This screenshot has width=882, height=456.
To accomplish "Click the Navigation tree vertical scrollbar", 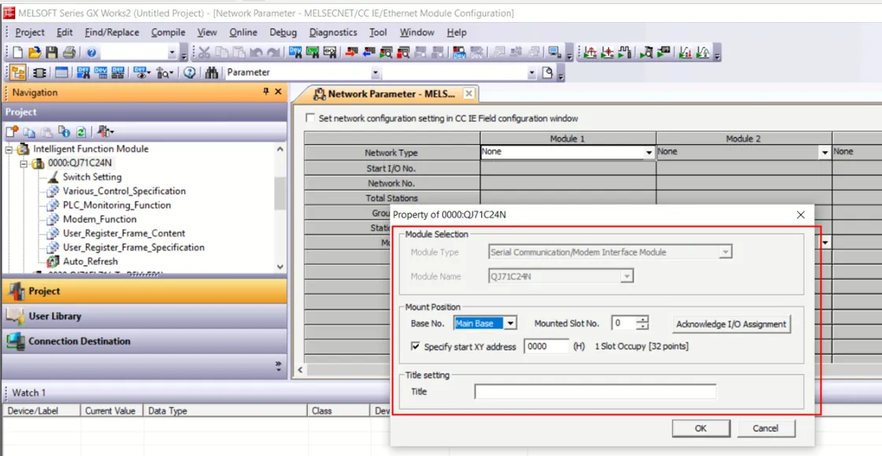I will pos(280,207).
